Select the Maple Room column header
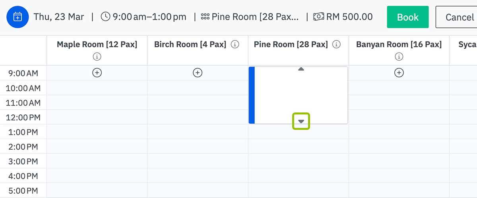The width and height of the screenshot is (477, 198). 97,45
